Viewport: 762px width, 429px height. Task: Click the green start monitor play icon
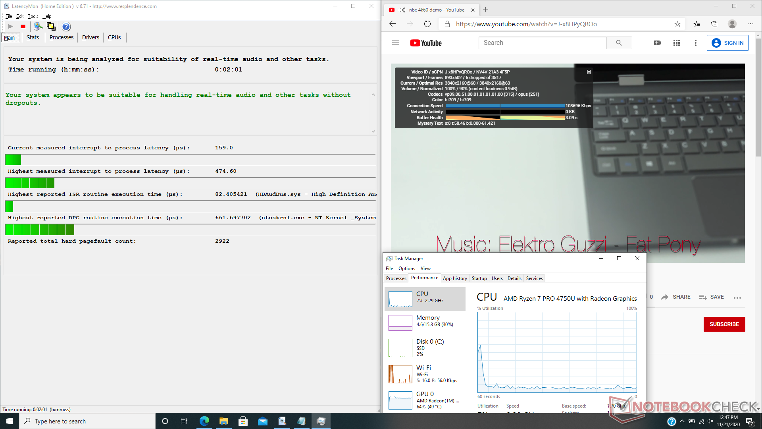pos(11,27)
